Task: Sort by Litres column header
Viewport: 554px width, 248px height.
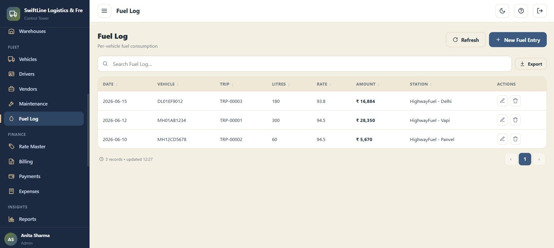Action: [281, 84]
